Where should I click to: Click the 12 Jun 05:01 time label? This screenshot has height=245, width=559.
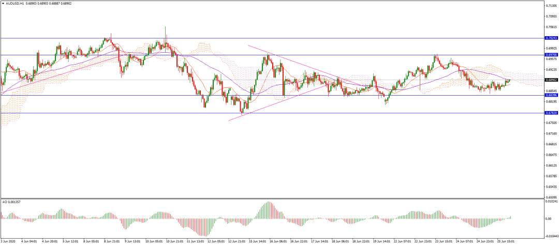point(217,241)
